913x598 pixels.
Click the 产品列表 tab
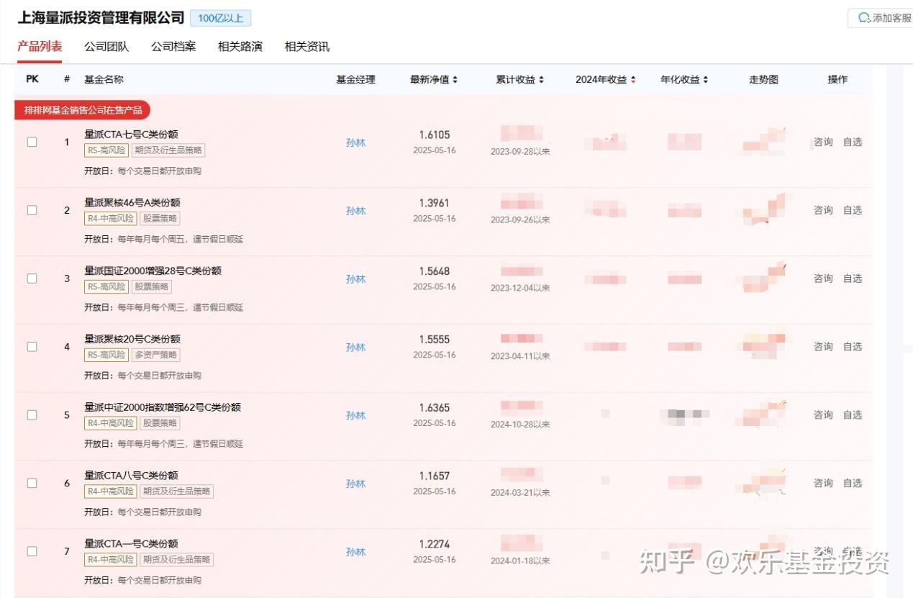coord(38,45)
